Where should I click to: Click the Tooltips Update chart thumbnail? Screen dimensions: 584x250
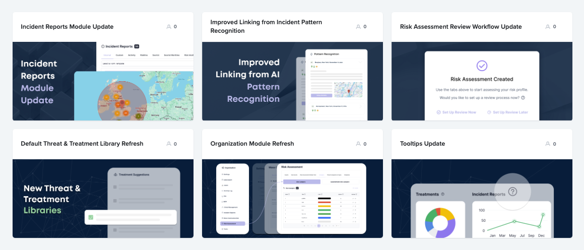(482, 199)
